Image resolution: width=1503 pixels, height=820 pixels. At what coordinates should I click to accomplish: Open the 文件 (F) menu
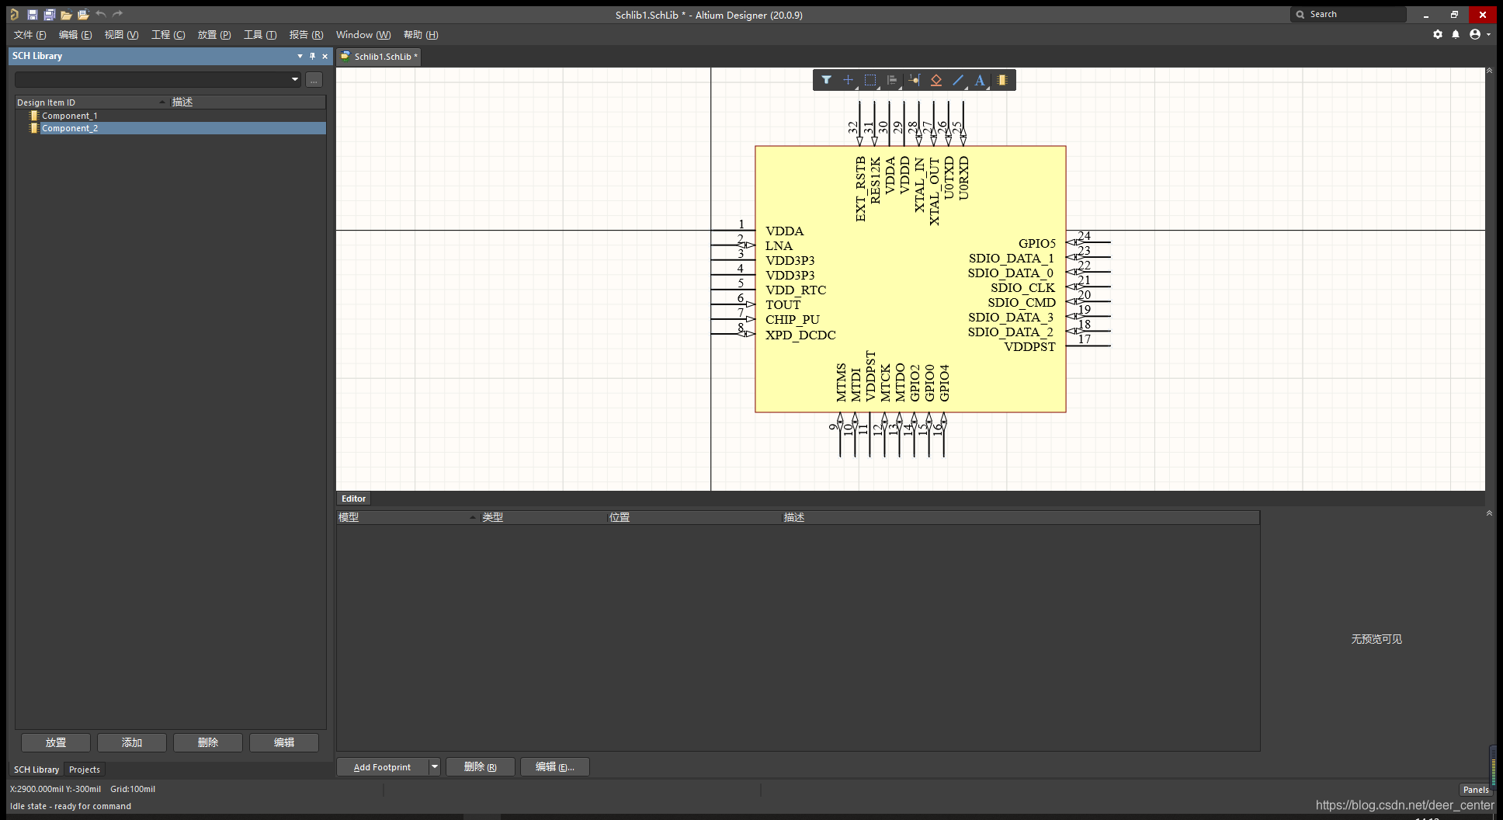(x=30, y=35)
